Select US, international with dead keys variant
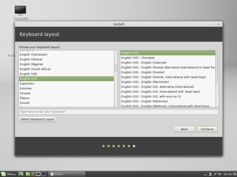The image size is (237, 177). (x=168, y=92)
